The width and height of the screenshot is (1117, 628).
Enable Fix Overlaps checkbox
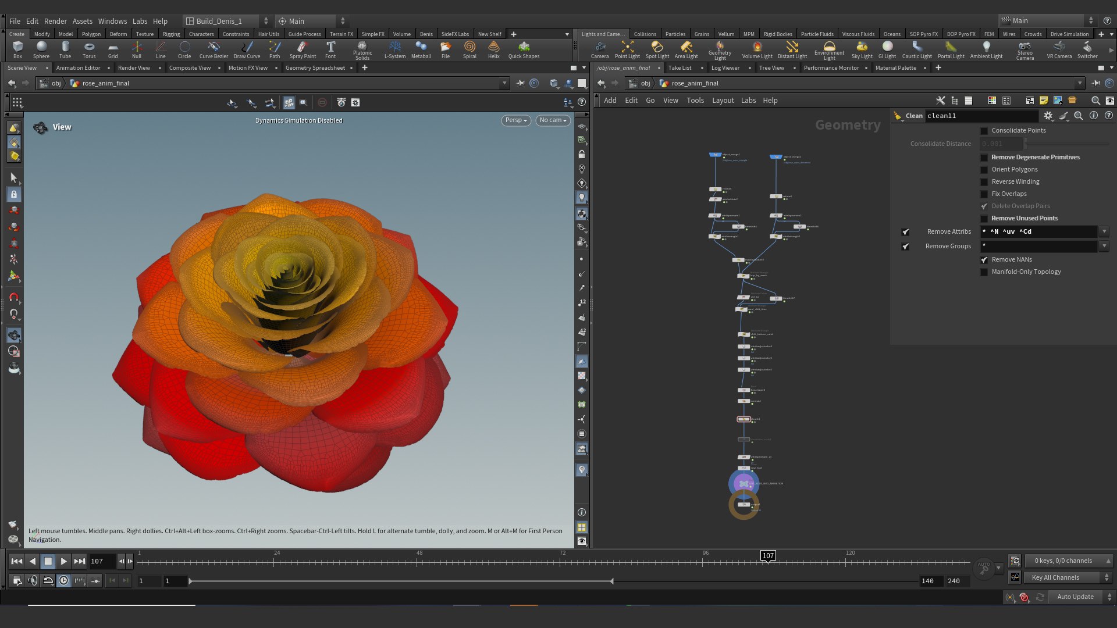(x=984, y=194)
